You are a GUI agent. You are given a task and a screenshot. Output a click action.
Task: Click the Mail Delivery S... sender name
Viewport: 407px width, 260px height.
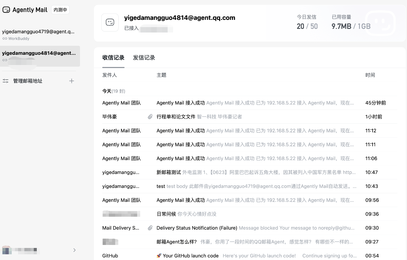click(x=121, y=228)
